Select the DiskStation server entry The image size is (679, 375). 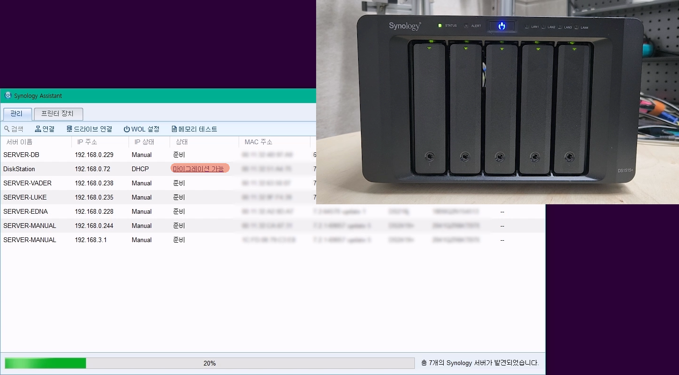pos(19,169)
